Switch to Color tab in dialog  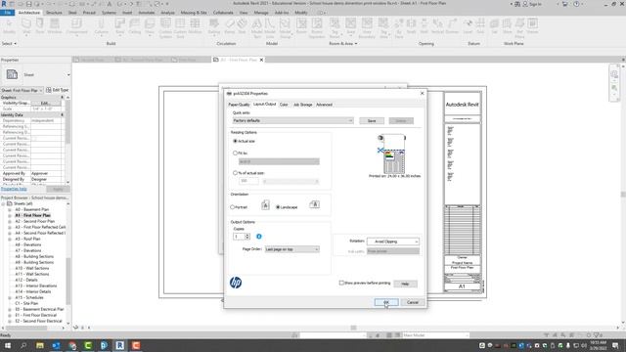tap(284, 105)
